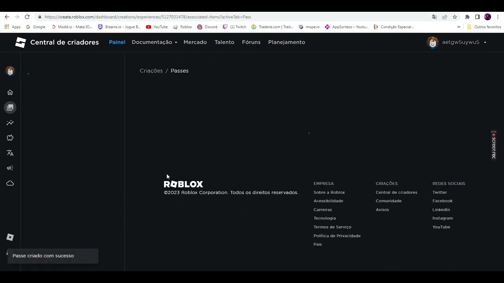Image resolution: width=504 pixels, height=283 pixels.
Task: Open the Apps bookmark shortcut
Action: (13, 27)
